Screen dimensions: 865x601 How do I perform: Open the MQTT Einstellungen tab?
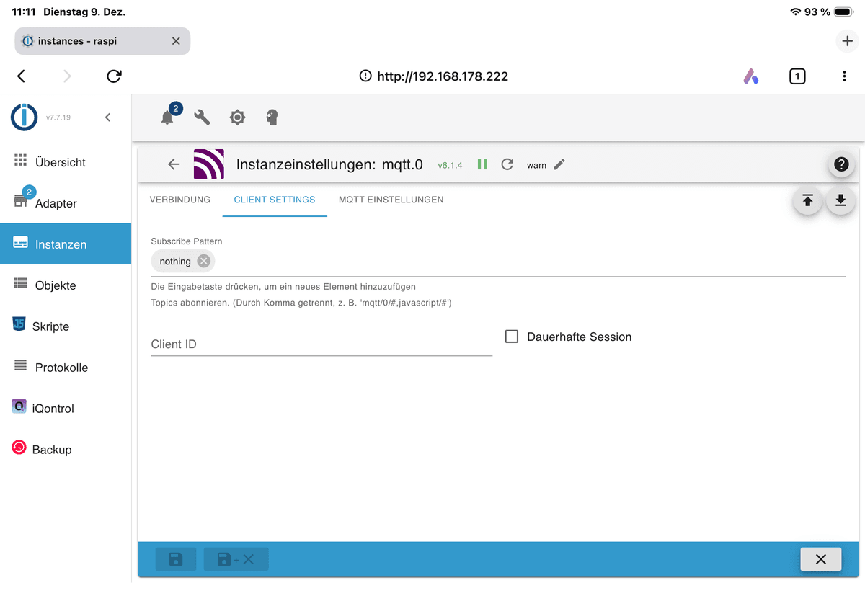click(391, 200)
